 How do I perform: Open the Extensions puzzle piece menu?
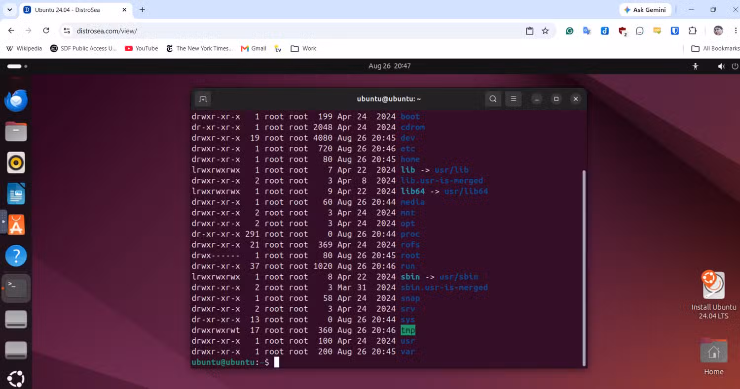coord(693,31)
